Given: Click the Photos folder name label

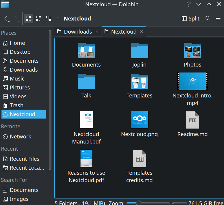Looking at the screenshot, I should click(193, 65).
